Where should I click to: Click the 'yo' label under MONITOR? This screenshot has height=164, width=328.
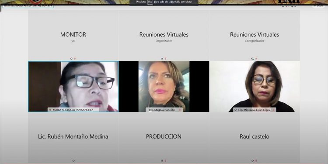point(73,41)
